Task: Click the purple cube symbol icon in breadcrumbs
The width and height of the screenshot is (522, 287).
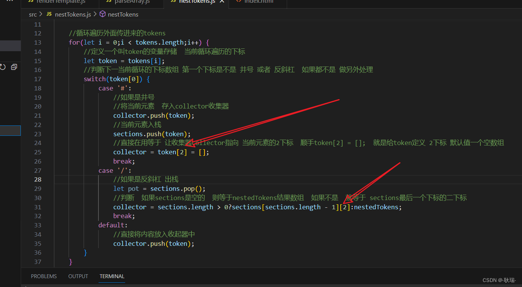Action: pyautogui.click(x=102, y=14)
